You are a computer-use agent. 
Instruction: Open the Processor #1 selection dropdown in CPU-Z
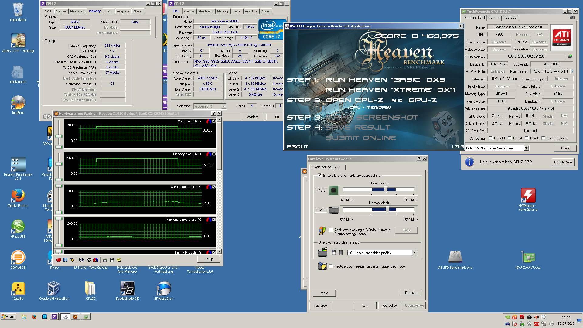223,106
